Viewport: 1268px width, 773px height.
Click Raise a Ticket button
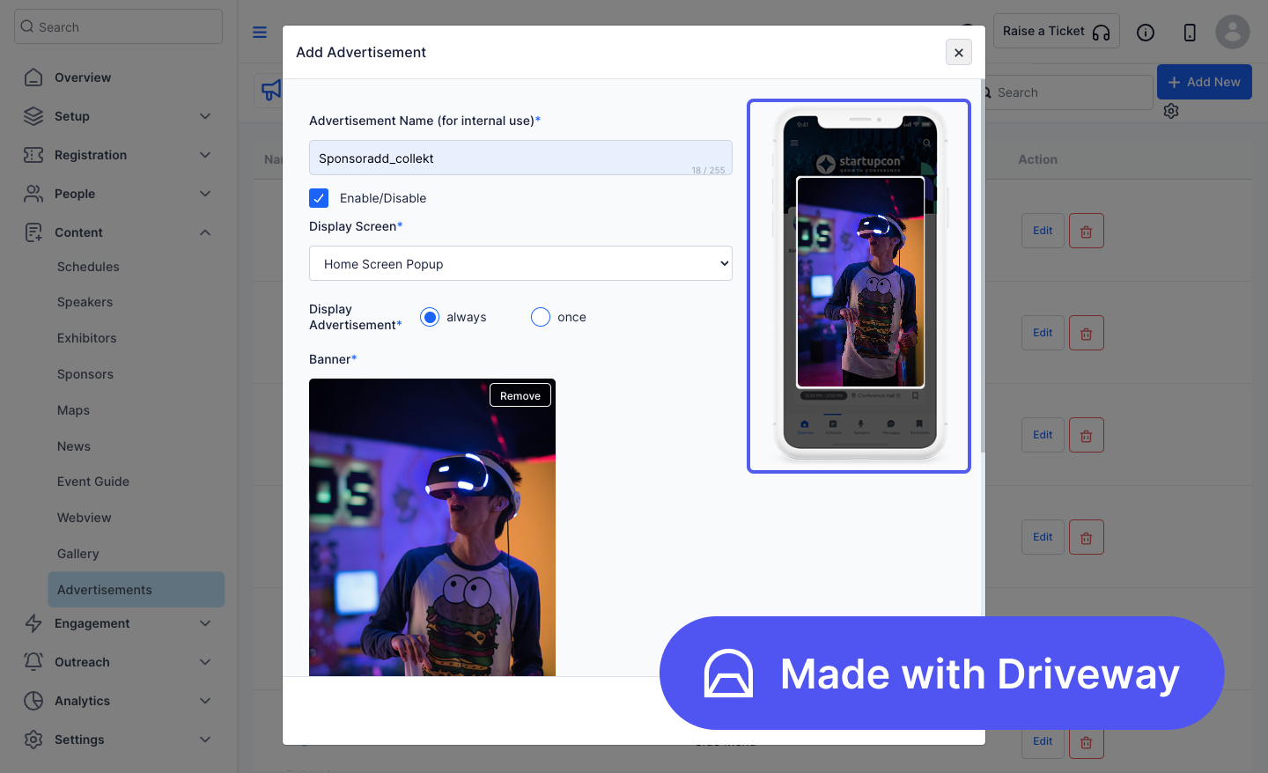[x=1056, y=31]
